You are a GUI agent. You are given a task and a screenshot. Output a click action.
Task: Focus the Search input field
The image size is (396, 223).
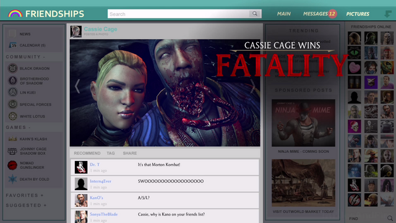[179, 14]
